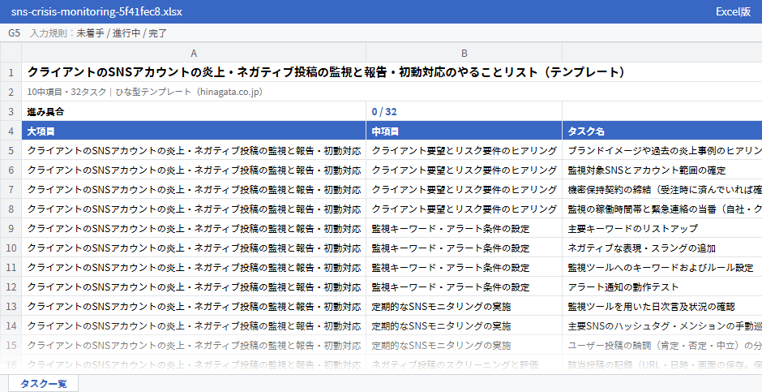The height and width of the screenshot is (392, 762).
Task: Select task 監視の稼働時間帯と緊急連絡の当番
Action: coord(662,209)
